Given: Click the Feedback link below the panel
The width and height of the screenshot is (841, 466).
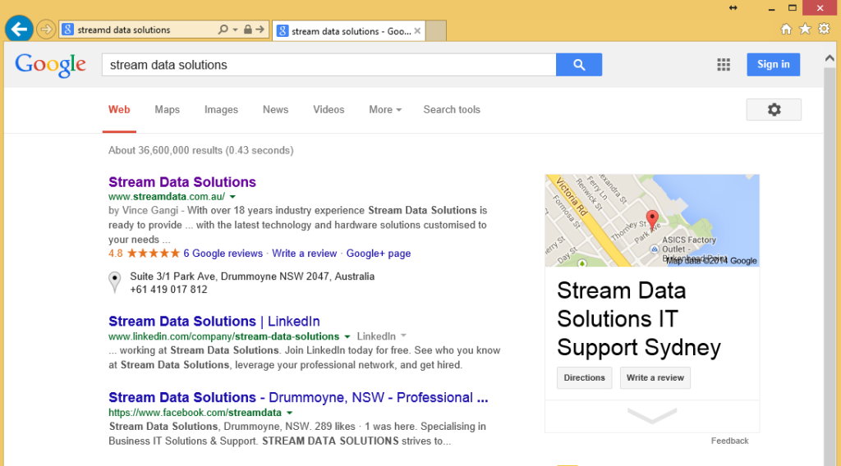Looking at the screenshot, I should pyautogui.click(x=729, y=441).
